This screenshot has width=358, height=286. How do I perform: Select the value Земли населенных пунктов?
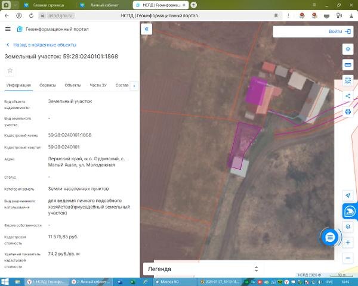click(78, 189)
